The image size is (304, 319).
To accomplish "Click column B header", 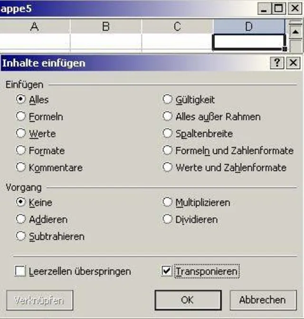I will (105, 27).
